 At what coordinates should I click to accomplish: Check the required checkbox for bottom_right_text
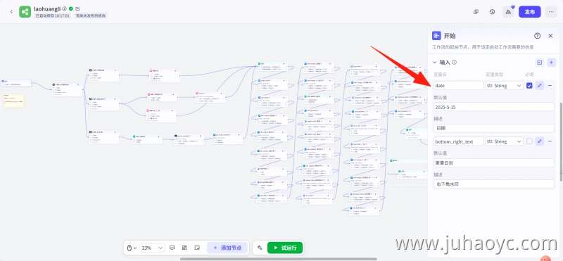(x=529, y=141)
